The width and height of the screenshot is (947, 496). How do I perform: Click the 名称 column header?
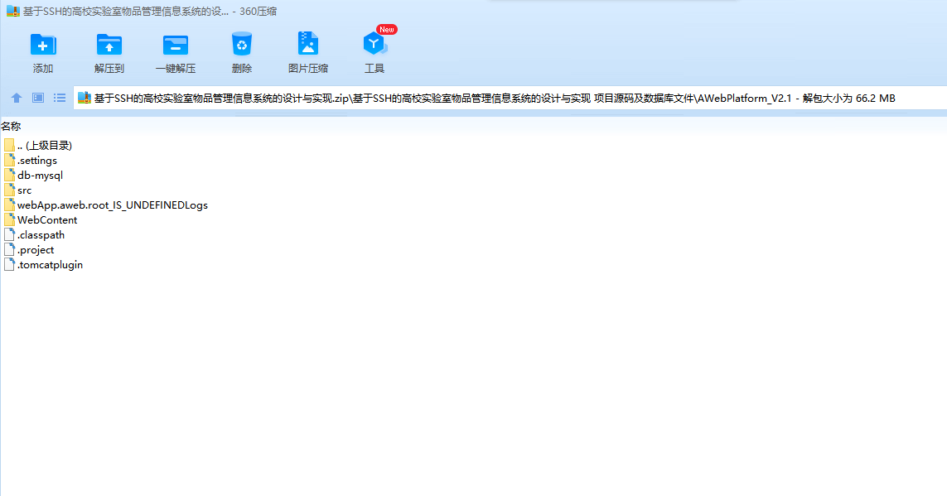click(11, 126)
